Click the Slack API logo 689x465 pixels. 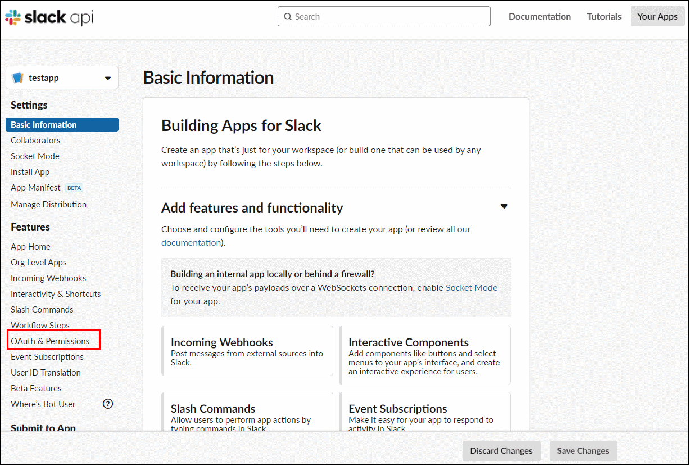tap(49, 17)
